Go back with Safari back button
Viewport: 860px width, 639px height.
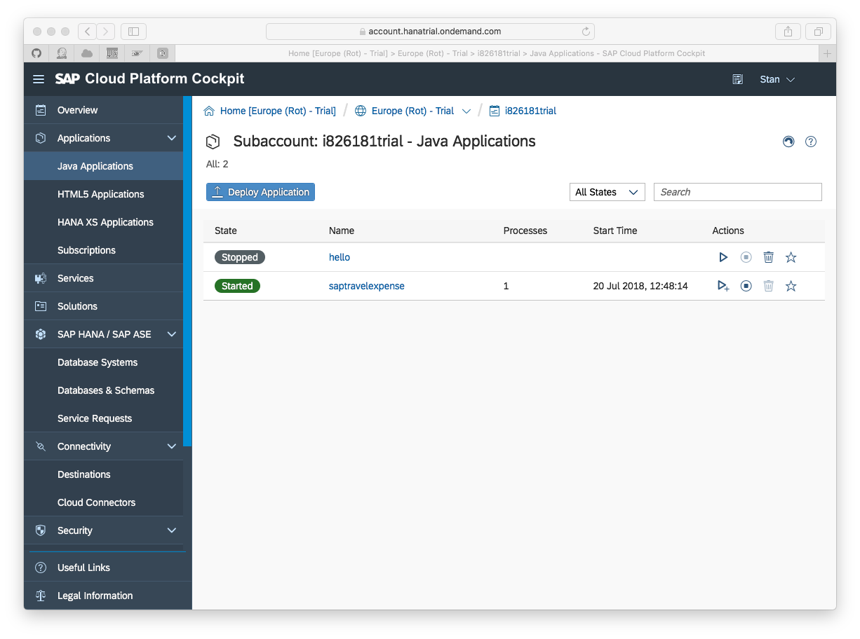point(88,31)
